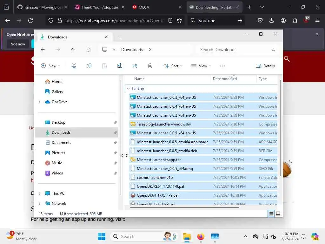The image size is (325, 244).
Task: Go back in Firefox browser
Action: pos(8,21)
